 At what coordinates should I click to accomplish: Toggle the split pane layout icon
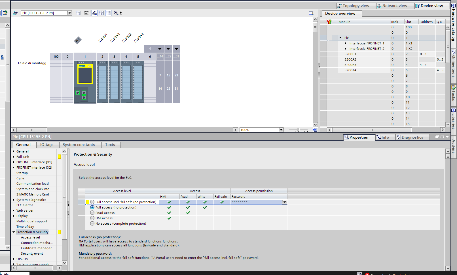[108, 13]
